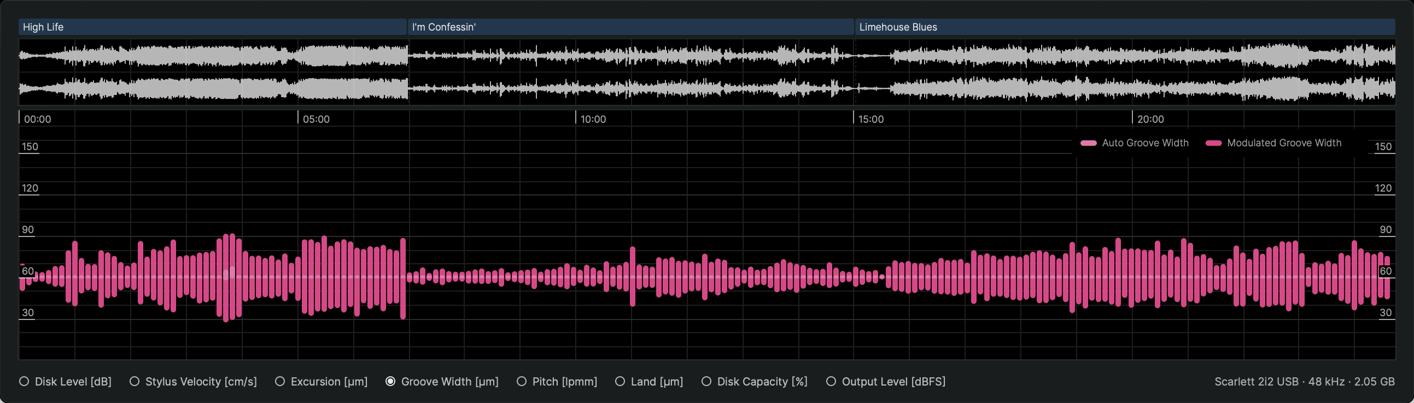
Task: Select Disk Capacity [%] option
Action: 706,382
